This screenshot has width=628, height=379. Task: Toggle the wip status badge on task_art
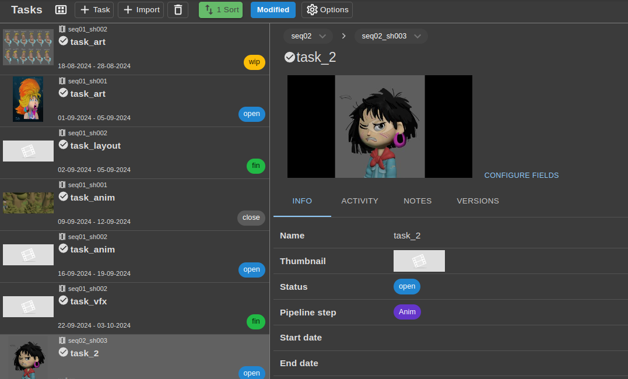(x=254, y=62)
